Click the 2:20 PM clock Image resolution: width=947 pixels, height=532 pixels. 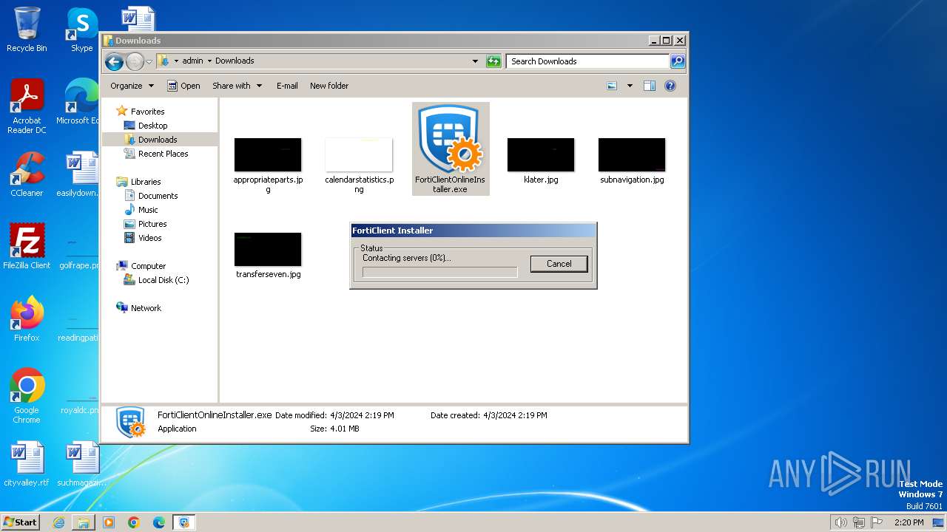pos(909,522)
